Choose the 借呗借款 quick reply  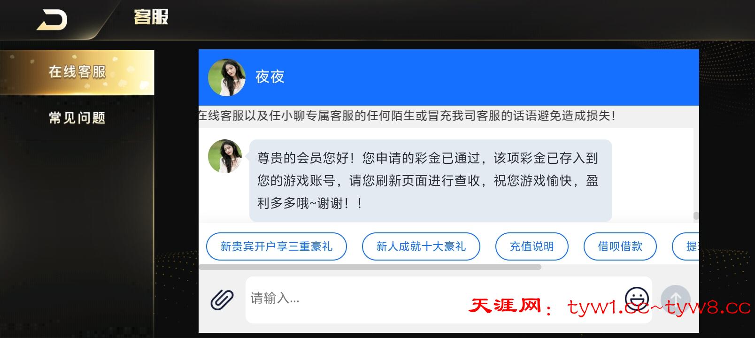pyautogui.click(x=620, y=246)
